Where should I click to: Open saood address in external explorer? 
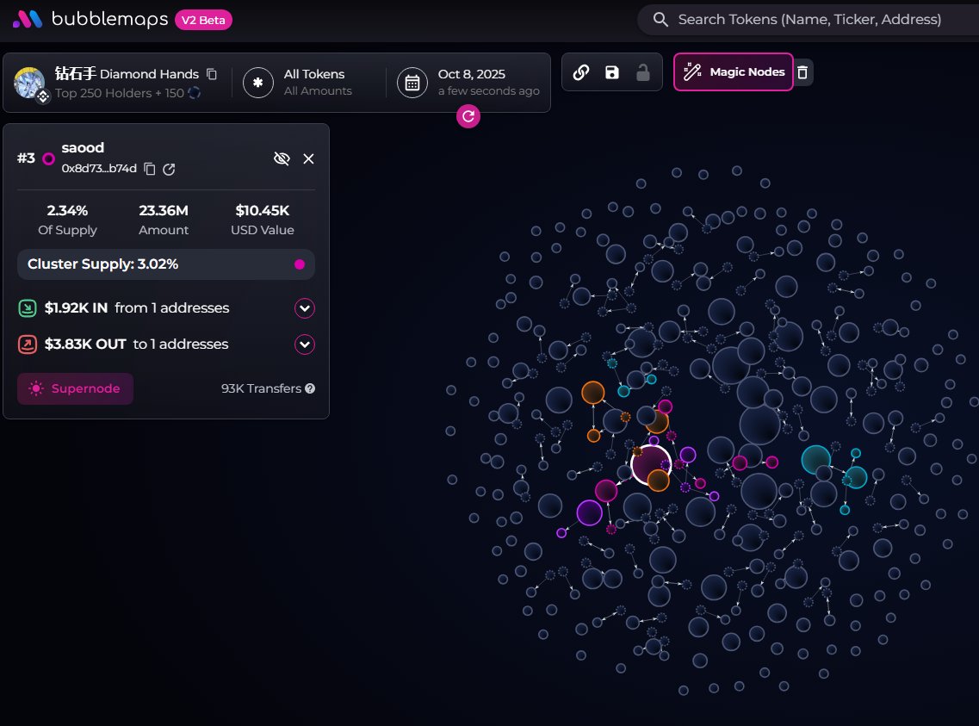click(x=169, y=169)
